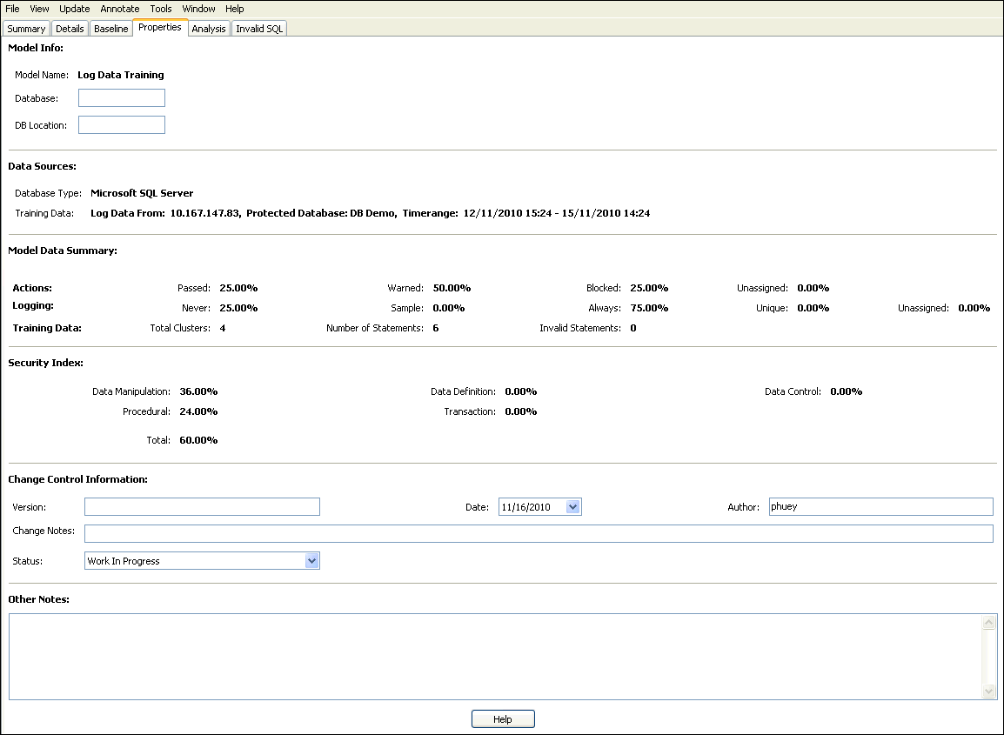This screenshot has height=735, width=1004.
Task: Click the Change Notes input field
Action: tap(539, 533)
